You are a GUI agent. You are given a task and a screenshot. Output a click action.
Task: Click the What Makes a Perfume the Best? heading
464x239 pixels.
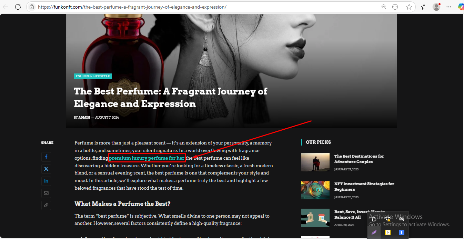point(123,204)
